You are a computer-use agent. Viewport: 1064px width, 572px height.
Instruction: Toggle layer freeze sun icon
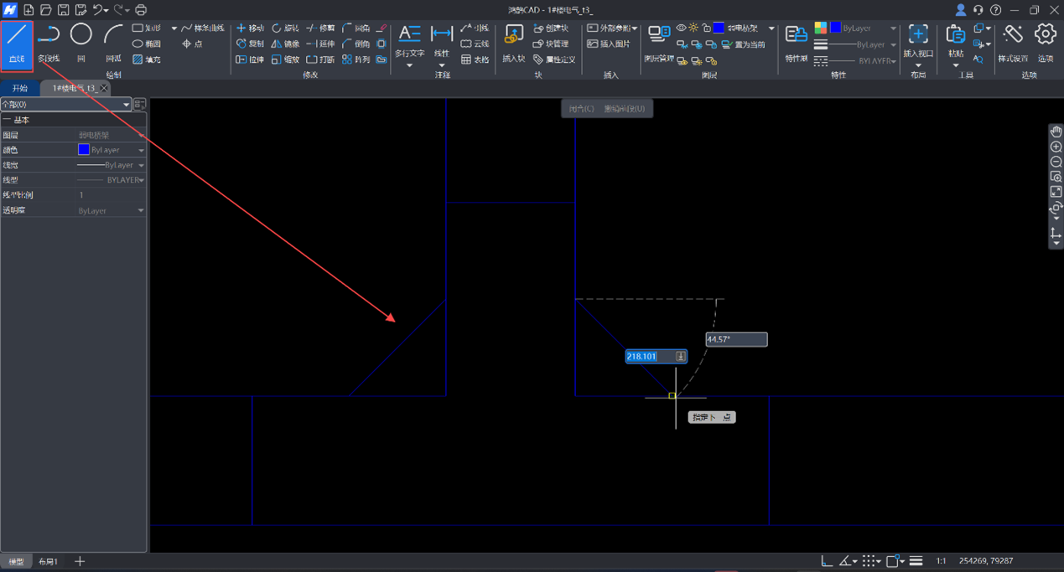pyautogui.click(x=693, y=28)
